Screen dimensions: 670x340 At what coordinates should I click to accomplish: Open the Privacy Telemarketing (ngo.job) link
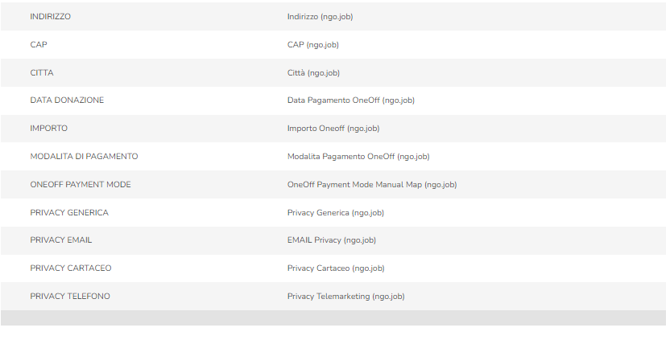pos(345,297)
